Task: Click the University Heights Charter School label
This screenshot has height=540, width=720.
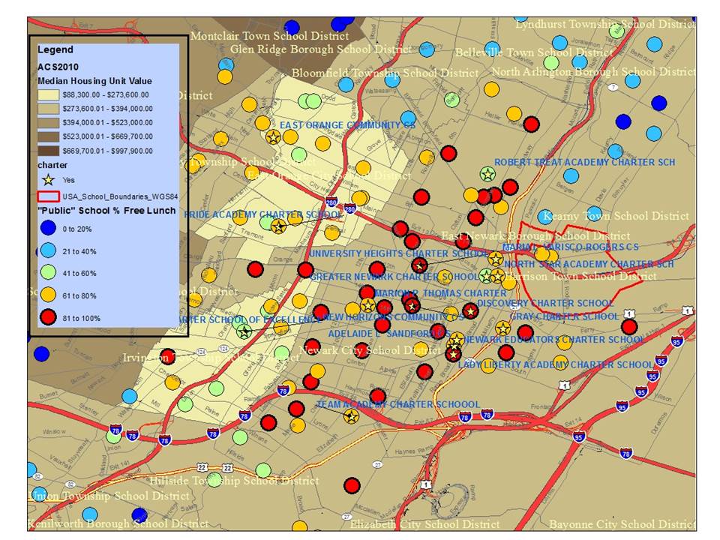Action: point(398,254)
